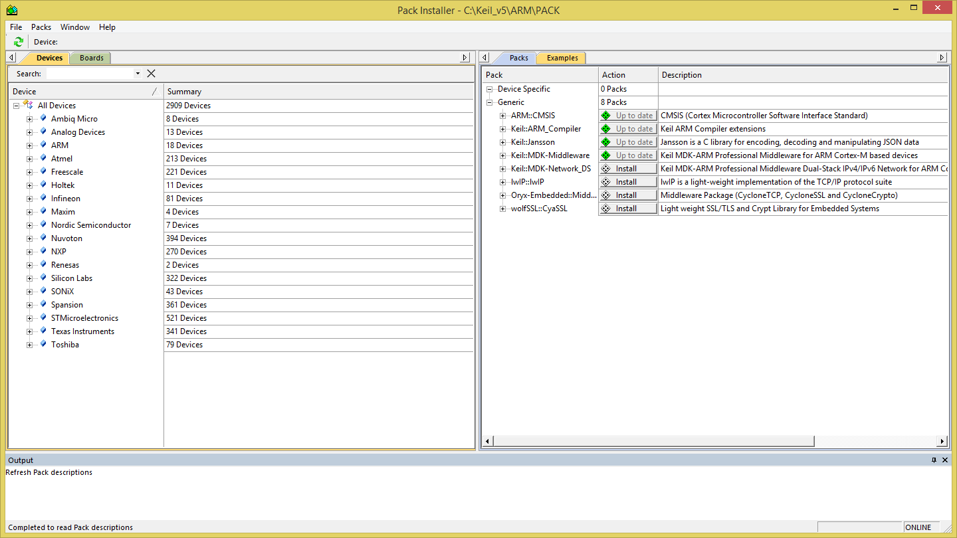This screenshot has width=957, height=538.
Task: Select the SONiX vendor row
Action: (62, 292)
